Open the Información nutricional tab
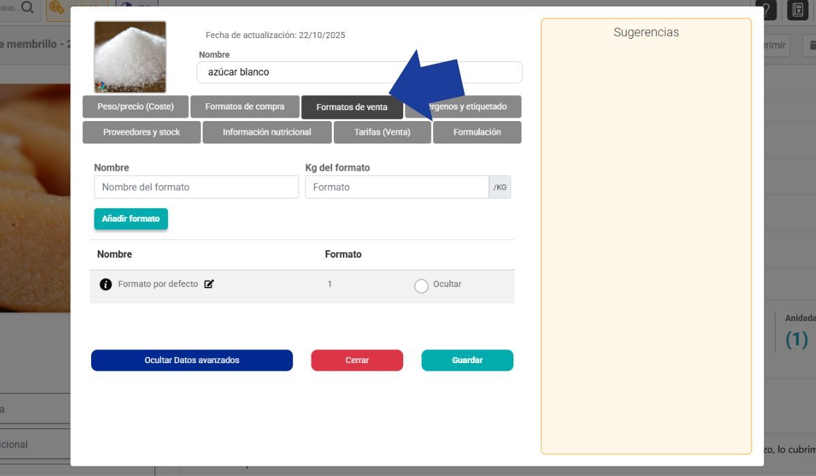 click(267, 132)
